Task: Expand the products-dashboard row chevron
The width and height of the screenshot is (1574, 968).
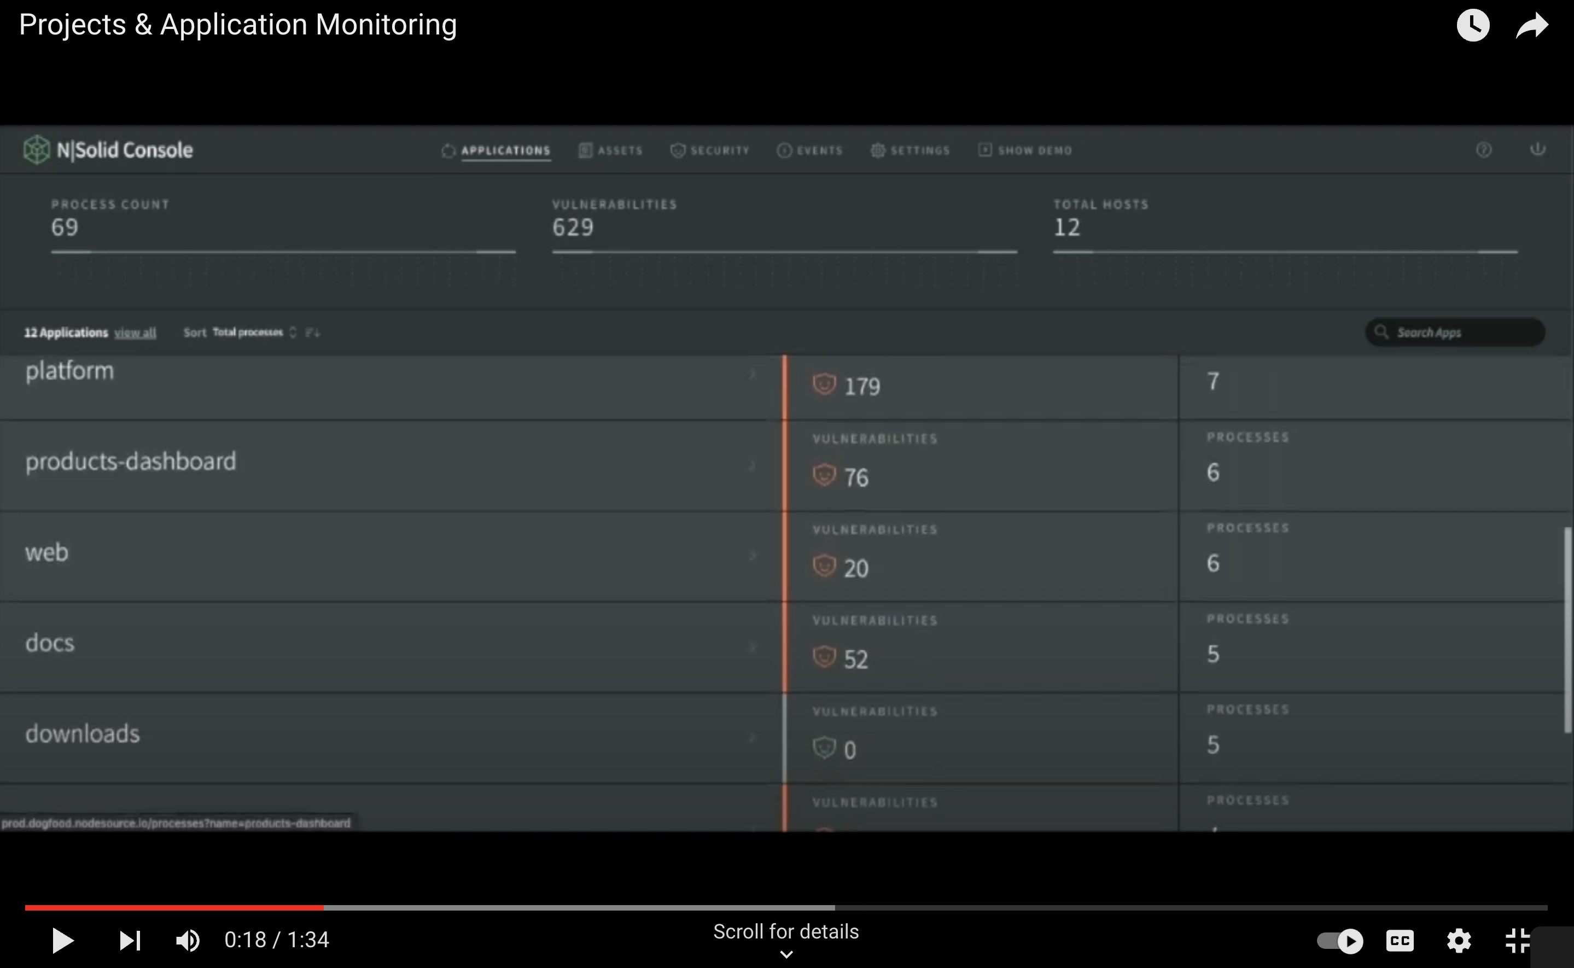Action: pyautogui.click(x=753, y=465)
